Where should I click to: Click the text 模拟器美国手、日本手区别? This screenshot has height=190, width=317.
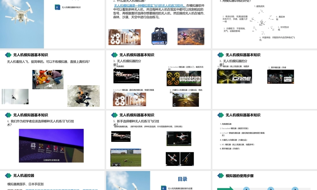pyautogui.click(x=25, y=184)
